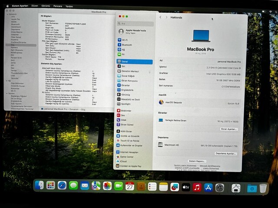
Task: Select Grafikler/Ekranlar in System Information
Action: 18,42
